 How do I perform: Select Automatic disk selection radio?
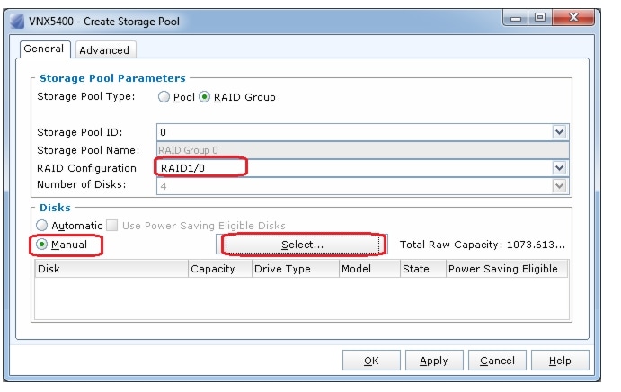42,225
